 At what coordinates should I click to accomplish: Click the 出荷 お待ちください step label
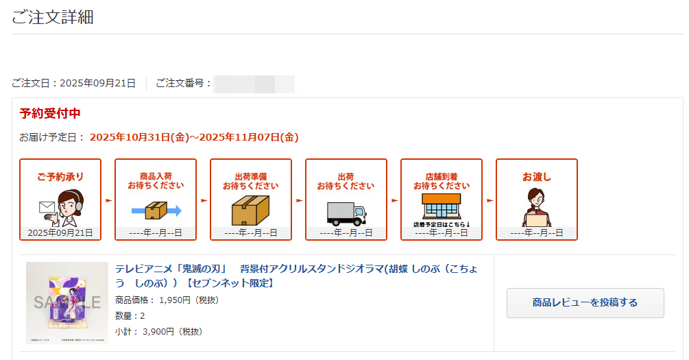tap(346, 181)
